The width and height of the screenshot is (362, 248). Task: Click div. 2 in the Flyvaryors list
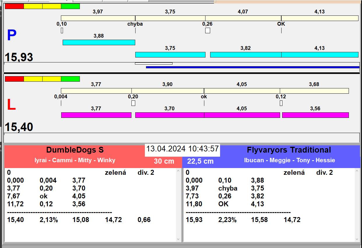pyautogui.click(x=324, y=172)
